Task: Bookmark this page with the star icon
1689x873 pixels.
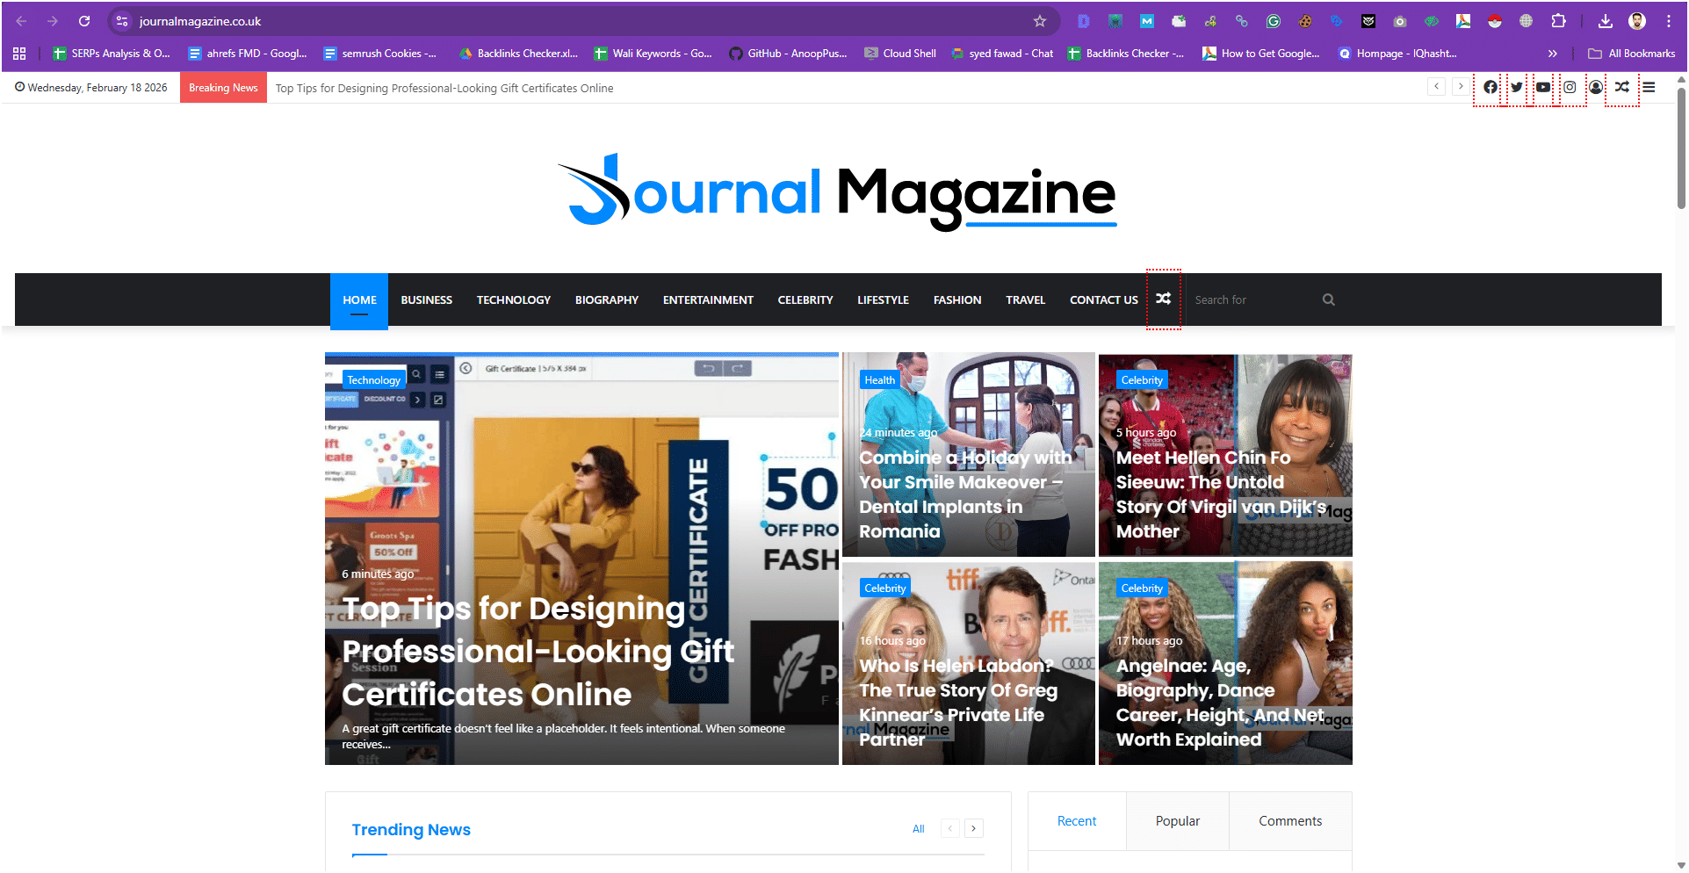Action: 1040,21
